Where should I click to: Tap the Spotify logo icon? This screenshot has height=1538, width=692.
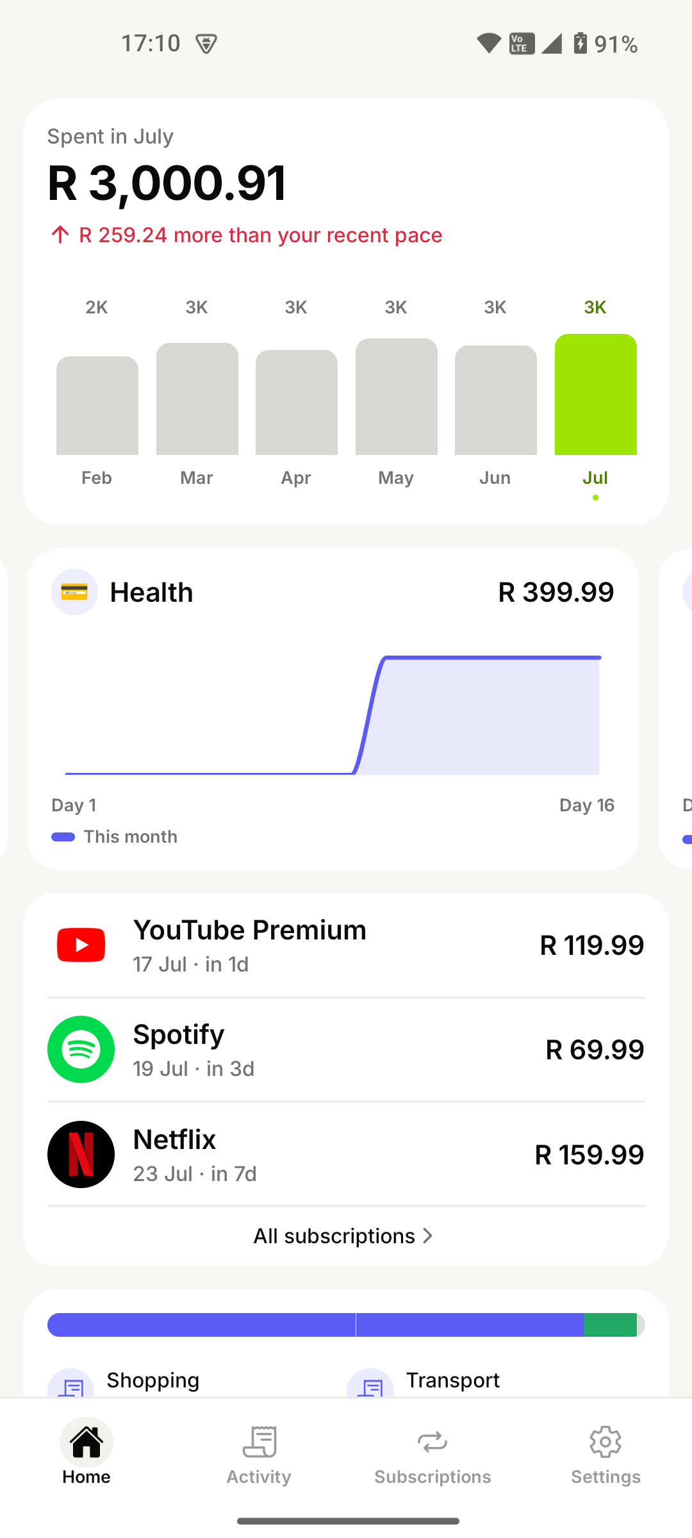81,1049
